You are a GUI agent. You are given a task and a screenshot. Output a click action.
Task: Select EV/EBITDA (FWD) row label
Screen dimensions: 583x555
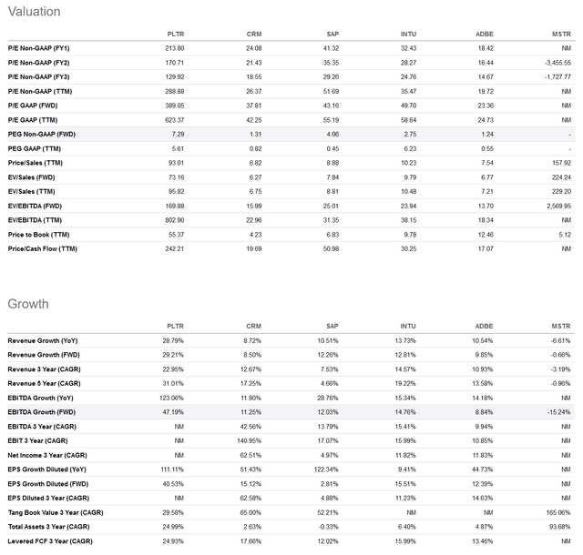click(x=35, y=206)
